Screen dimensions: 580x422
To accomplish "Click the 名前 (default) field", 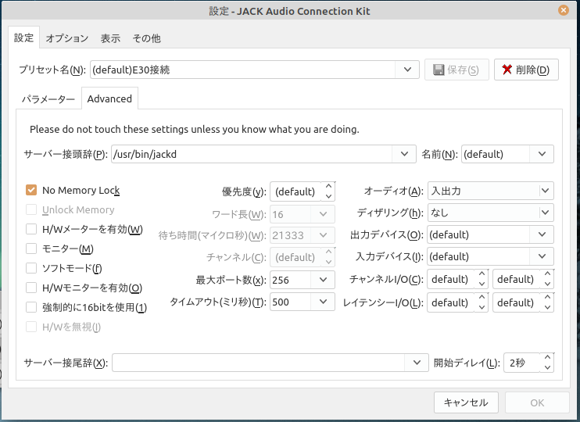I will (x=496, y=154).
